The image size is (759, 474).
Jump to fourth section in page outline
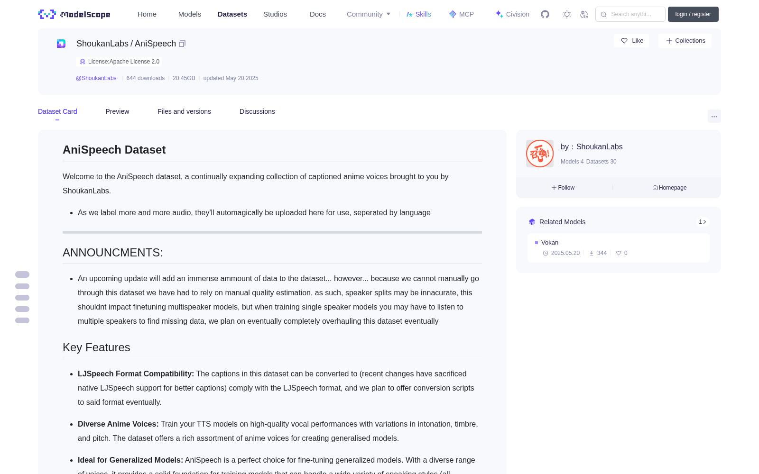click(22, 309)
